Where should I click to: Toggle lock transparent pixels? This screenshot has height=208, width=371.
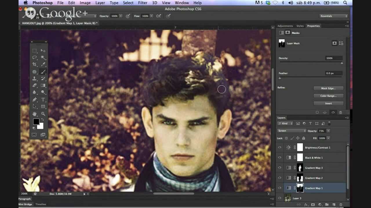287,138
